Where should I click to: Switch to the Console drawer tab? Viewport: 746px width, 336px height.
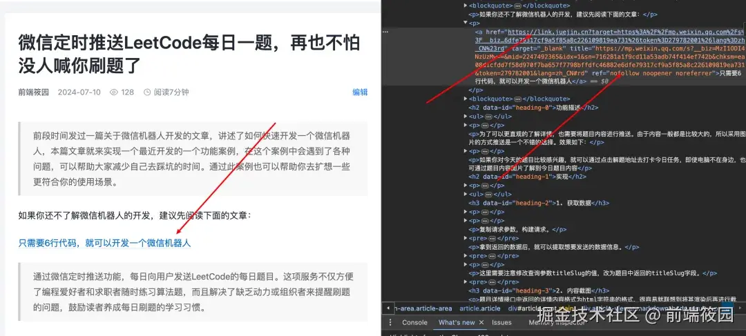(414, 322)
